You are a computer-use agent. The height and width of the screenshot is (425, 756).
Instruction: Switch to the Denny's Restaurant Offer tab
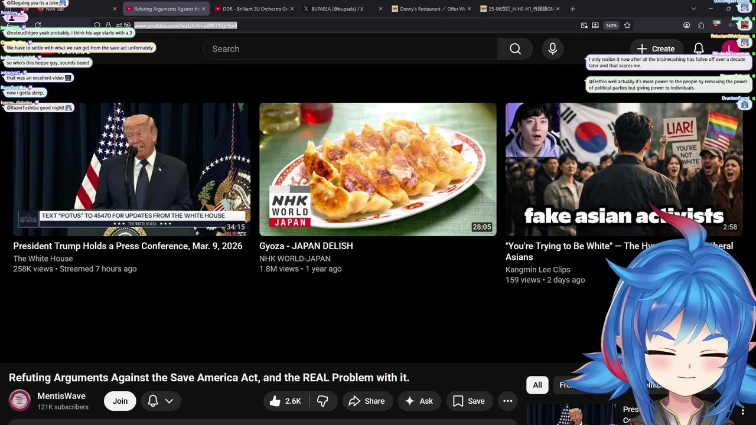pyautogui.click(x=431, y=9)
